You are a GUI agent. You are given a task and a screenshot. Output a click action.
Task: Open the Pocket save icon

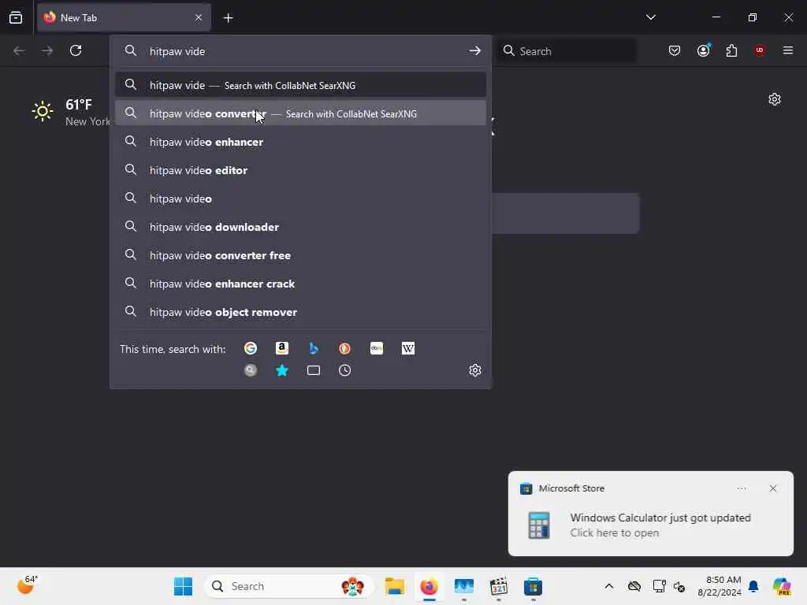click(x=675, y=50)
